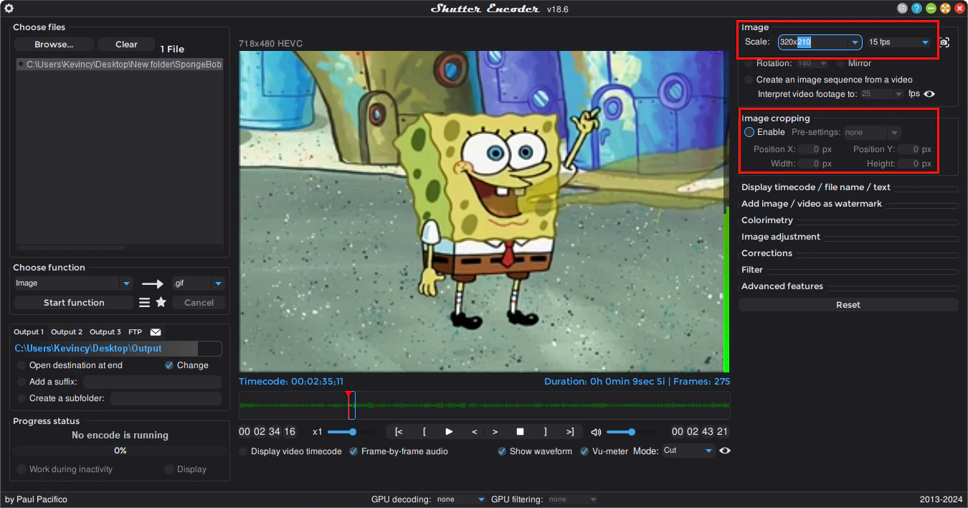Open the Scale 320x210 dropdown
This screenshot has height=508, width=968.
coord(855,42)
